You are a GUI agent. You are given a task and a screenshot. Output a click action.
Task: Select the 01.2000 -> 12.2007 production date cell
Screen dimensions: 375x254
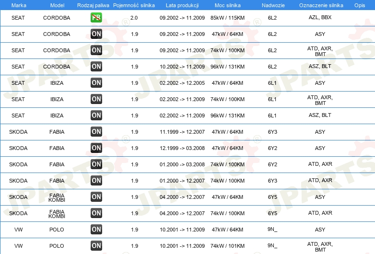(x=182, y=181)
